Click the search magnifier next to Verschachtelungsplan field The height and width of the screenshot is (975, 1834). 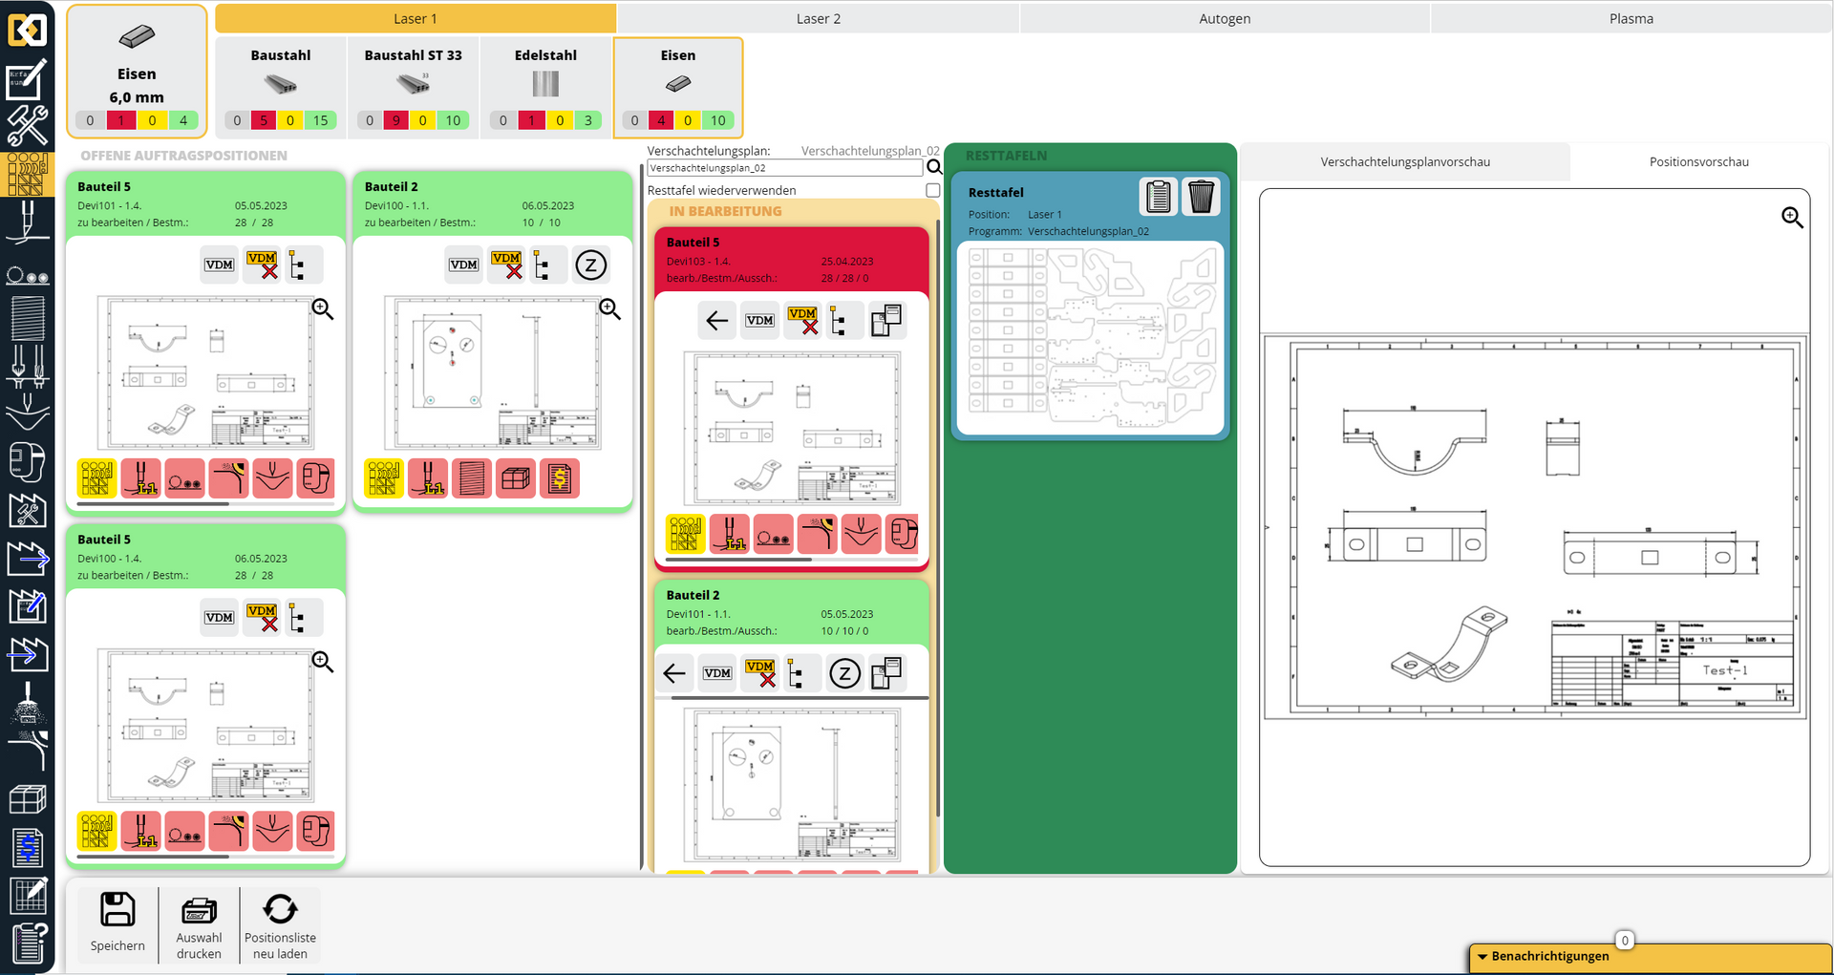pos(934,167)
